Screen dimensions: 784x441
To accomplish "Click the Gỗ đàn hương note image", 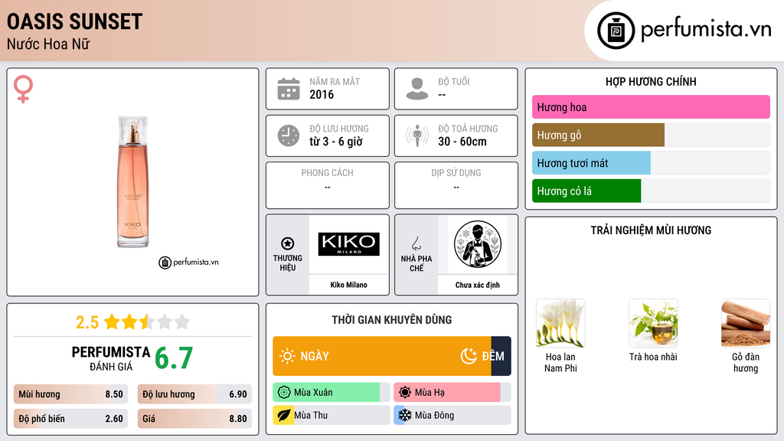I will coord(746,324).
